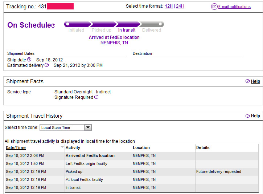Click the Location column header
This screenshot has height=194, width=263.
coord(141,147)
